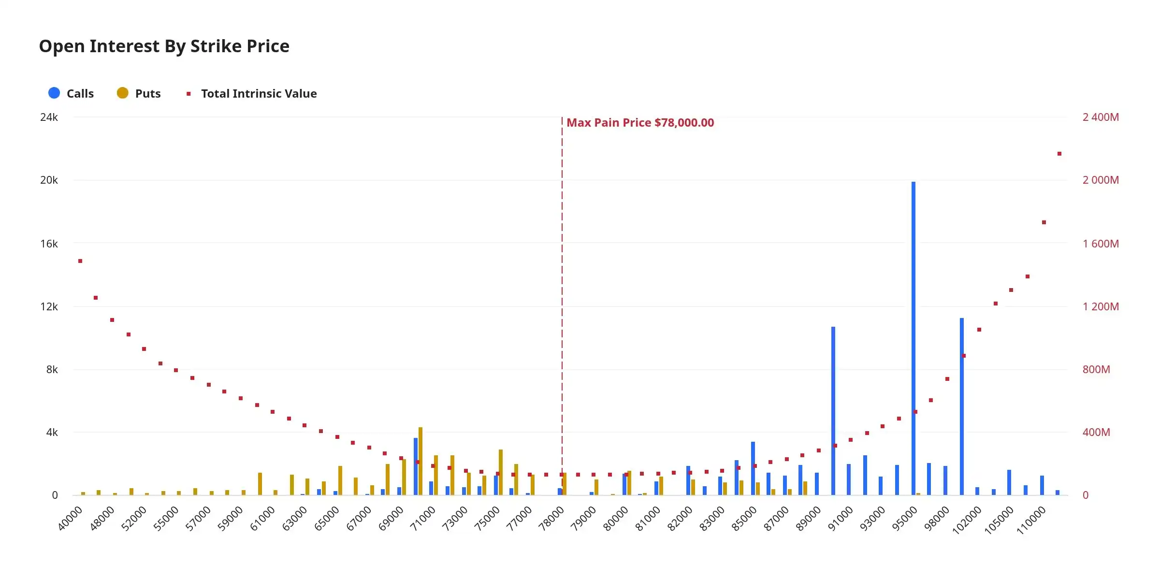Image resolution: width=1160 pixels, height=580 pixels.
Task: Click the 95000 x-axis strike label
Action: 905,519
